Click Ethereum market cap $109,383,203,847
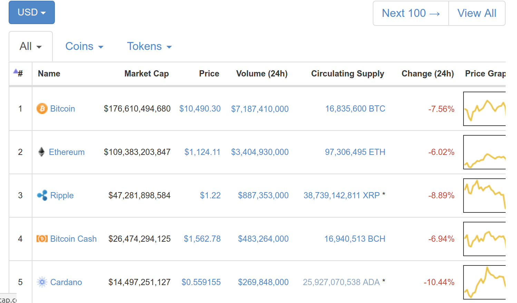Screen dimensions: 517x303 [137, 152]
